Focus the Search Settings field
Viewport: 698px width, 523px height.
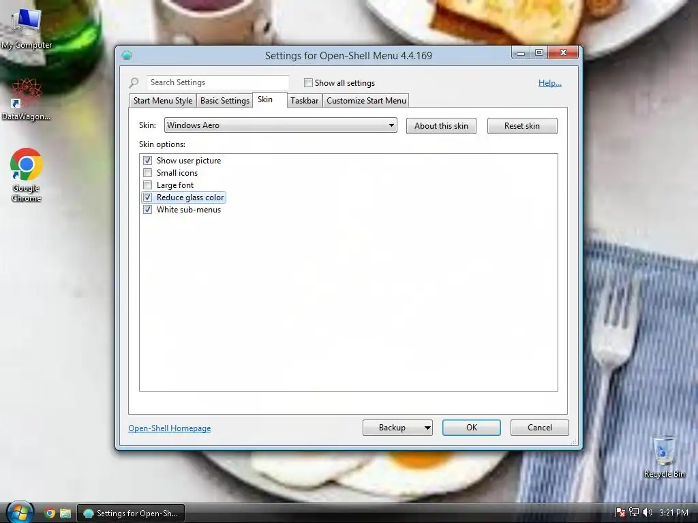(x=217, y=82)
